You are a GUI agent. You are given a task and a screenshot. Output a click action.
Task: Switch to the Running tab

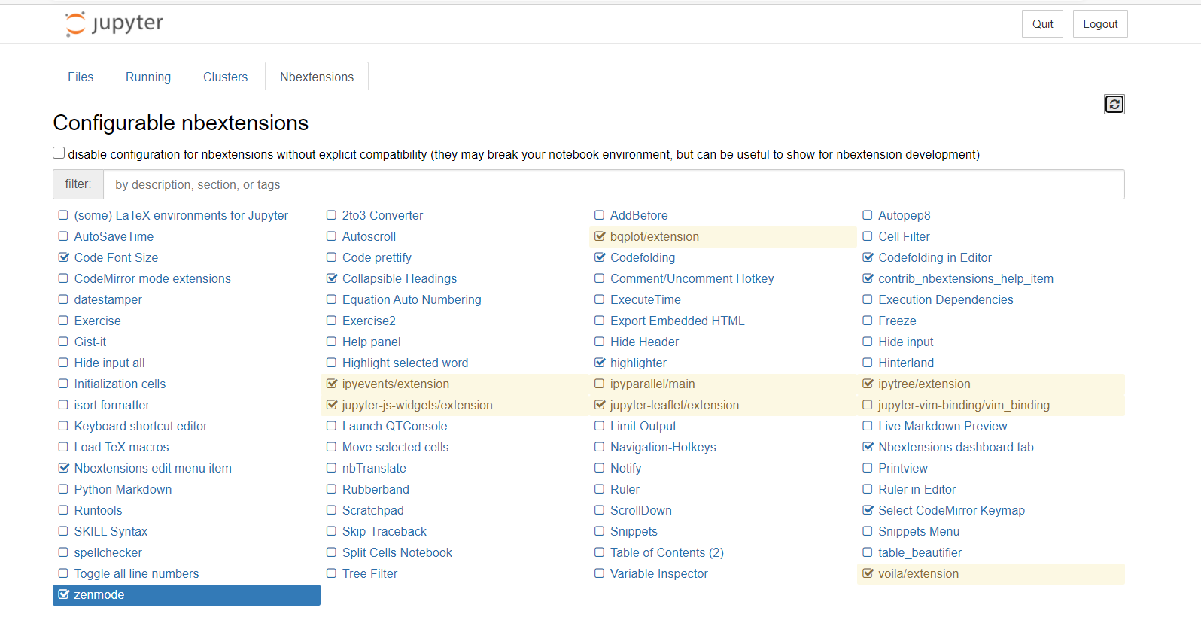[147, 76]
